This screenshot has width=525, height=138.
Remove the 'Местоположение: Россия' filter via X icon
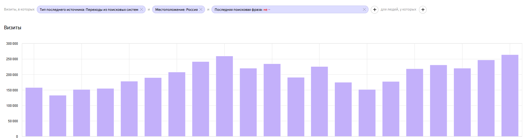201,10
